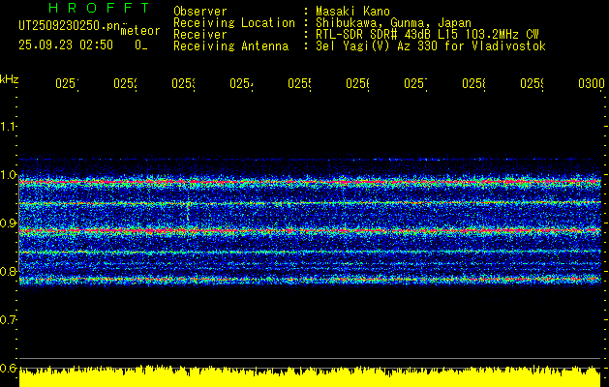Click the 1.0 kHz axis tick label
This screenshot has height=387, width=609.
click(x=9, y=175)
